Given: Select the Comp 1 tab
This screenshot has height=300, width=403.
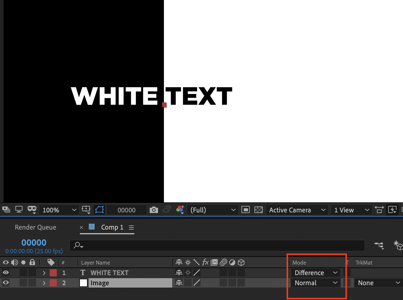Looking at the screenshot, I should point(112,227).
